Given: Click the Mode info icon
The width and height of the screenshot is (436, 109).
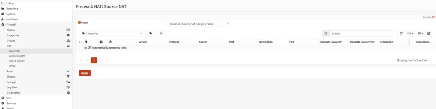Looking at the screenshot, I should [79, 22].
